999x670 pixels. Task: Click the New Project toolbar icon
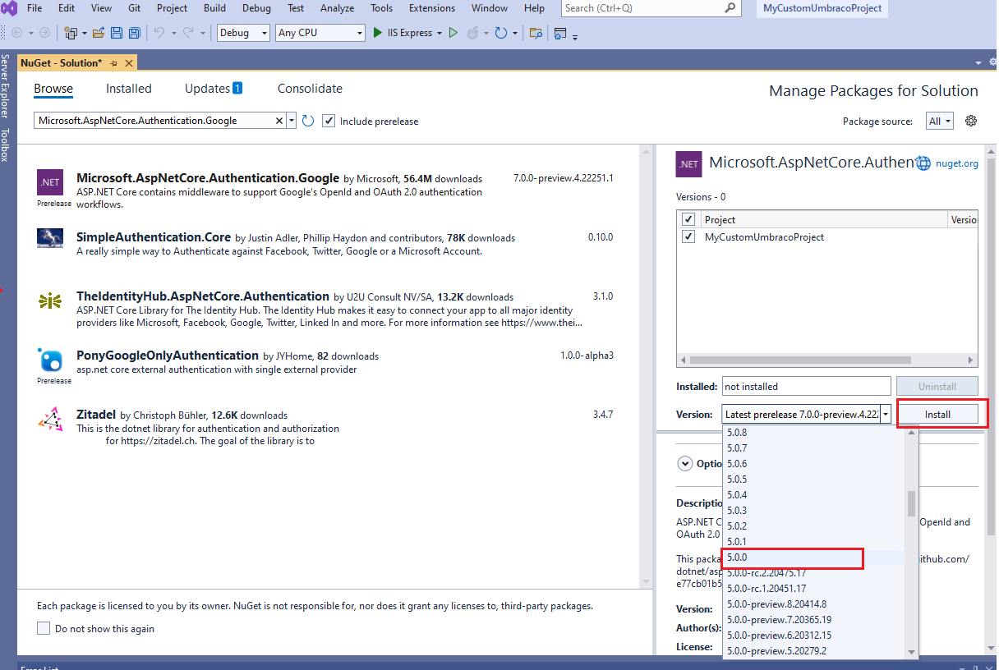(x=71, y=33)
